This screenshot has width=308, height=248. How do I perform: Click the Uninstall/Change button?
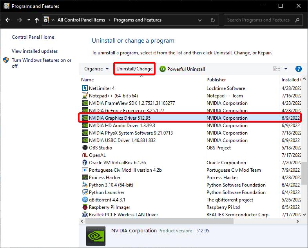pyautogui.click(x=134, y=69)
